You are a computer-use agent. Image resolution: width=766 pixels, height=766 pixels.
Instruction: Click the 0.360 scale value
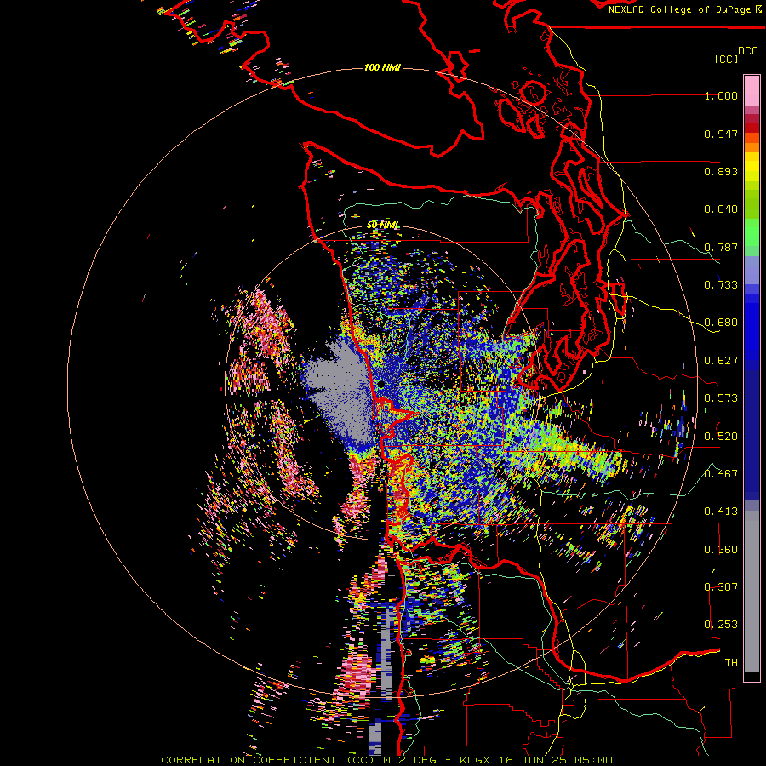pyautogui.click(x=721, y=550)
